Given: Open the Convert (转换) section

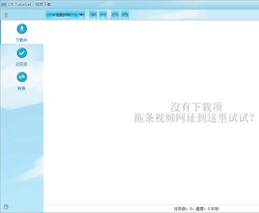Looking at the screenshot, I should [22, 81].
